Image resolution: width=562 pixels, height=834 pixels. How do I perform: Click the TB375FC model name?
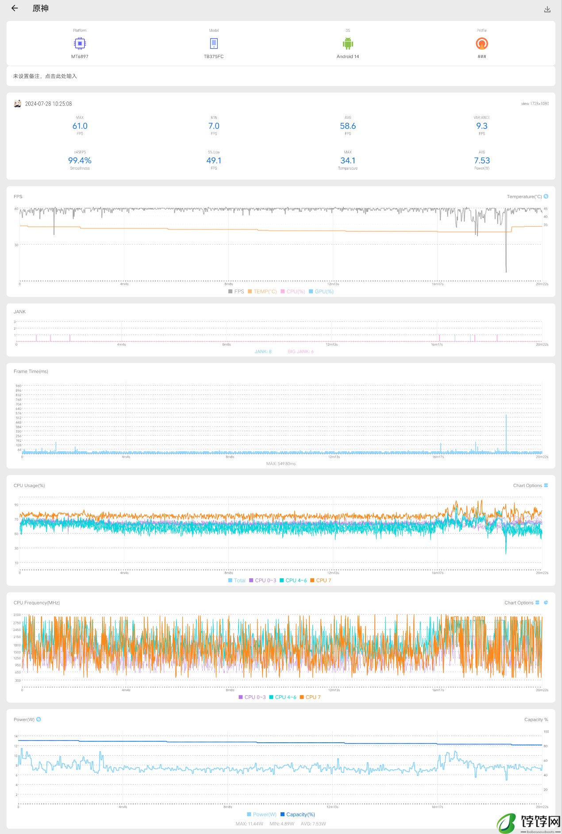pos(214,57)
